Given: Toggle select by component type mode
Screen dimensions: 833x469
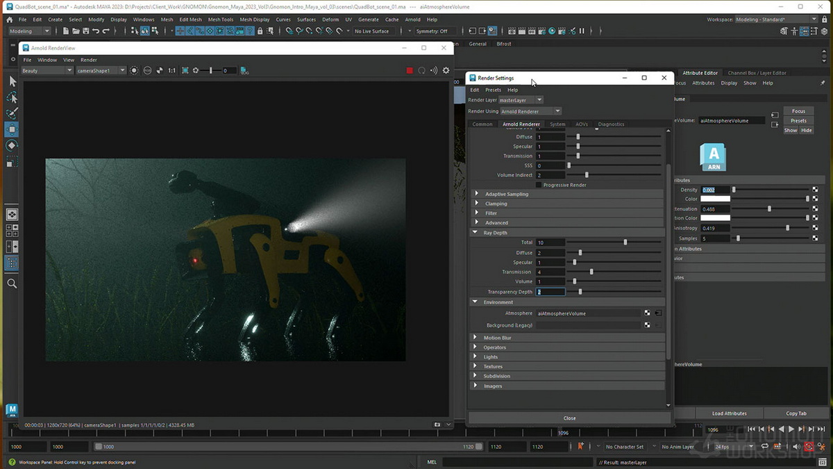Looking at the screenshot, I should pos(153,31).
